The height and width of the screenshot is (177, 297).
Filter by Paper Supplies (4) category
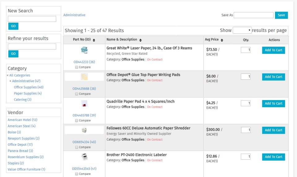[x=28, y=94]
